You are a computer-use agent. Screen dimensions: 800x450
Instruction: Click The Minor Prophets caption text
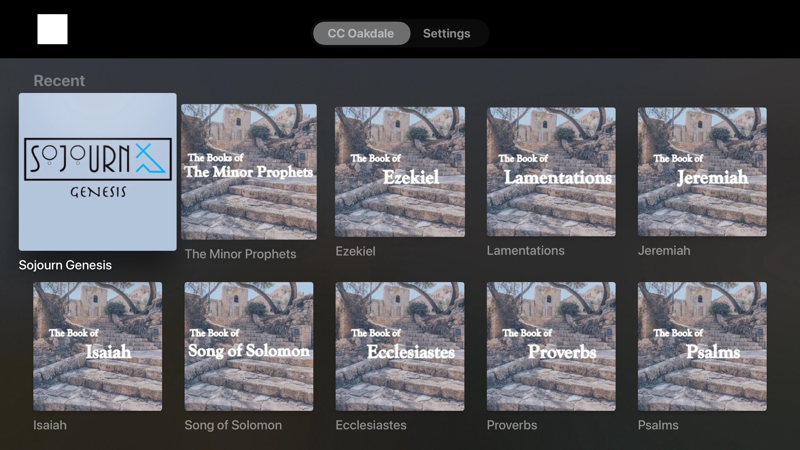[x=240, y=254]
